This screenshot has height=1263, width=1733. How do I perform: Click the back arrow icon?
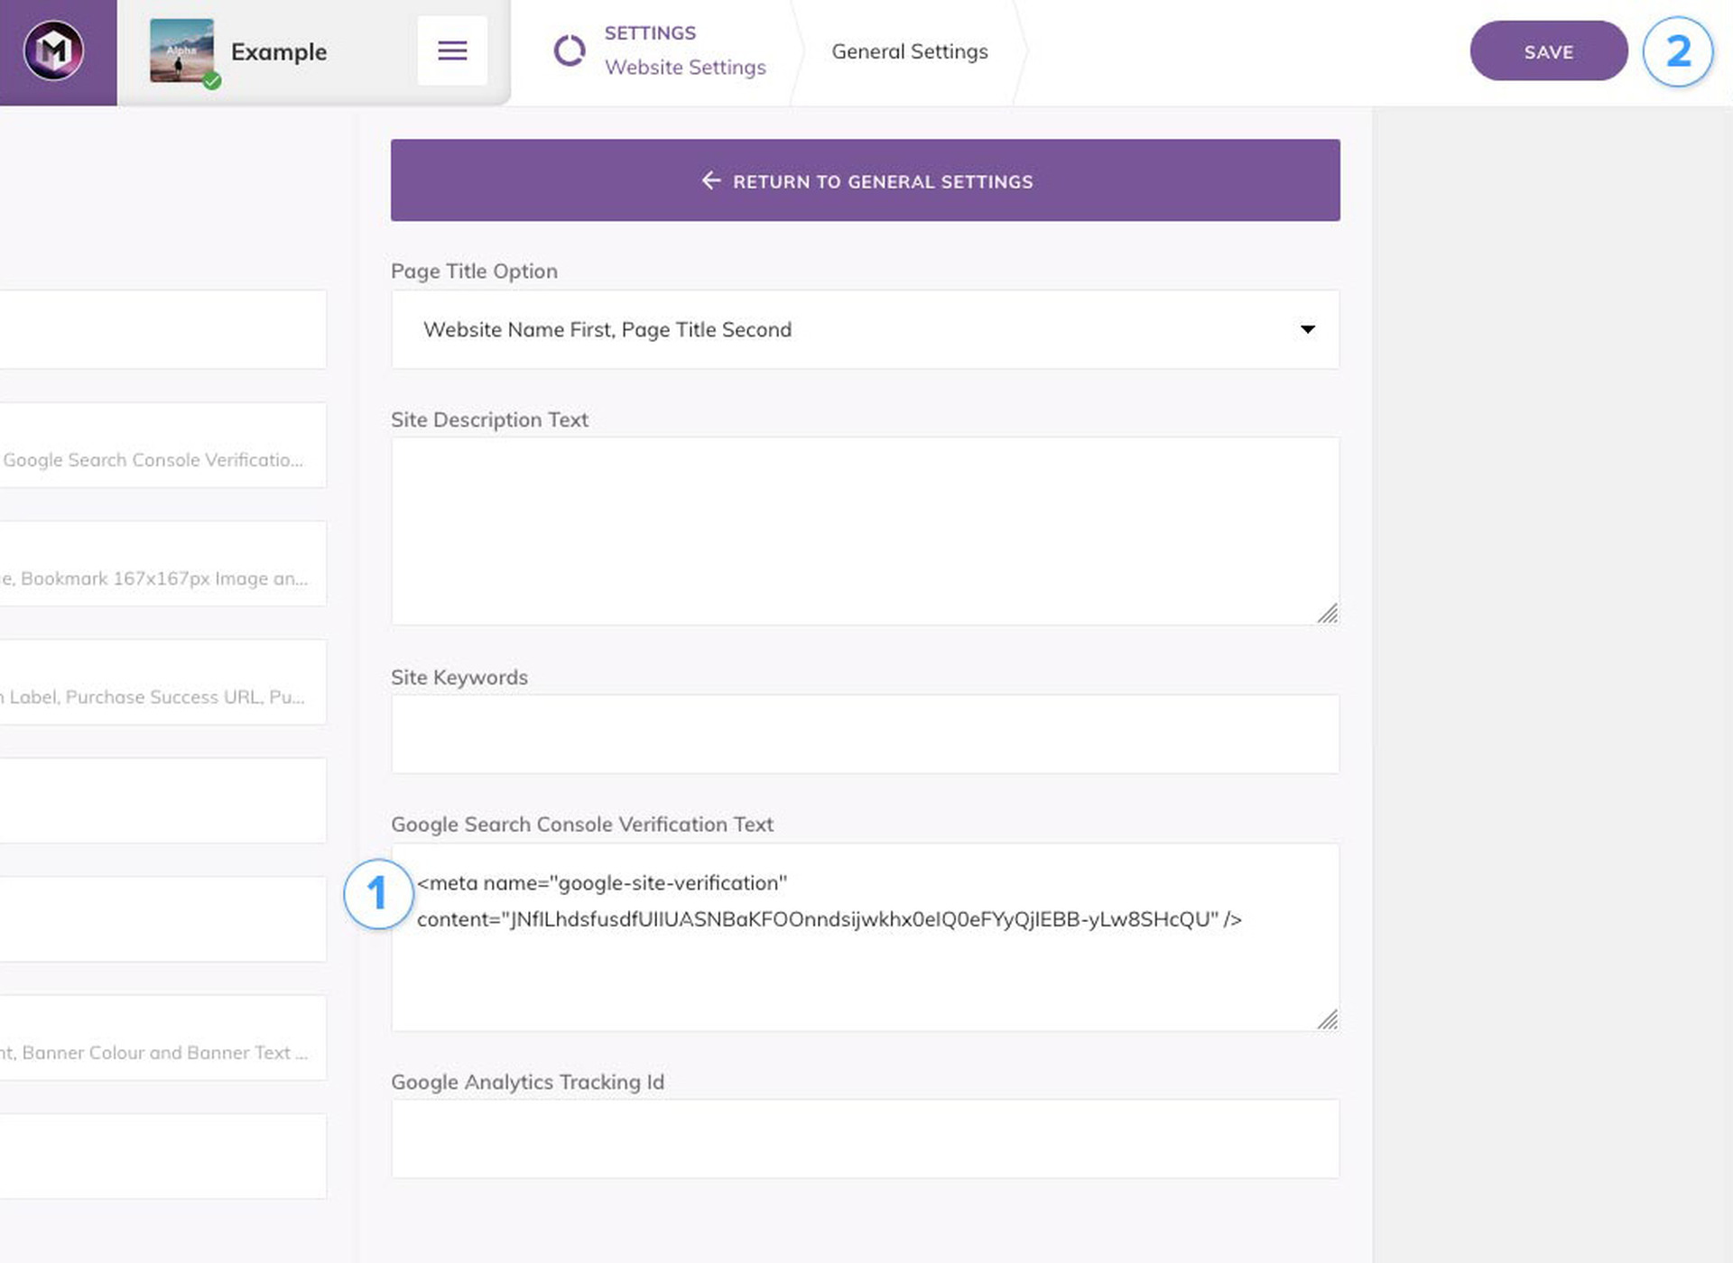(711, 180)
